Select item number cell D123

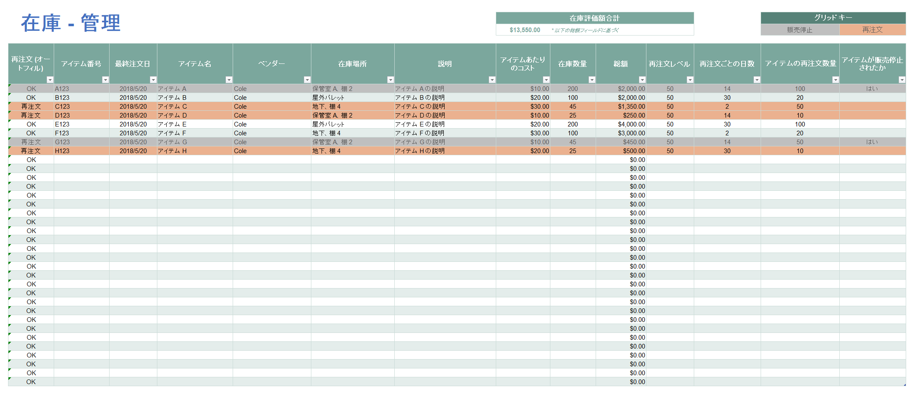pyautogui.click(x=81, y=115)
